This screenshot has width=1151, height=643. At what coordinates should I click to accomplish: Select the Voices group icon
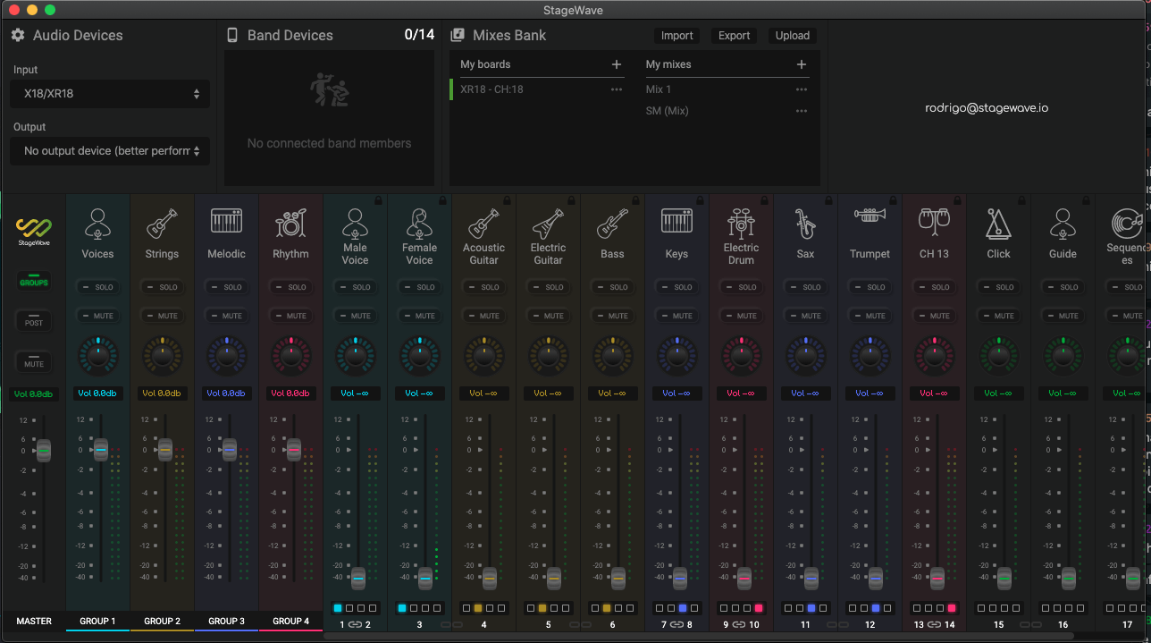click(97, 224)
